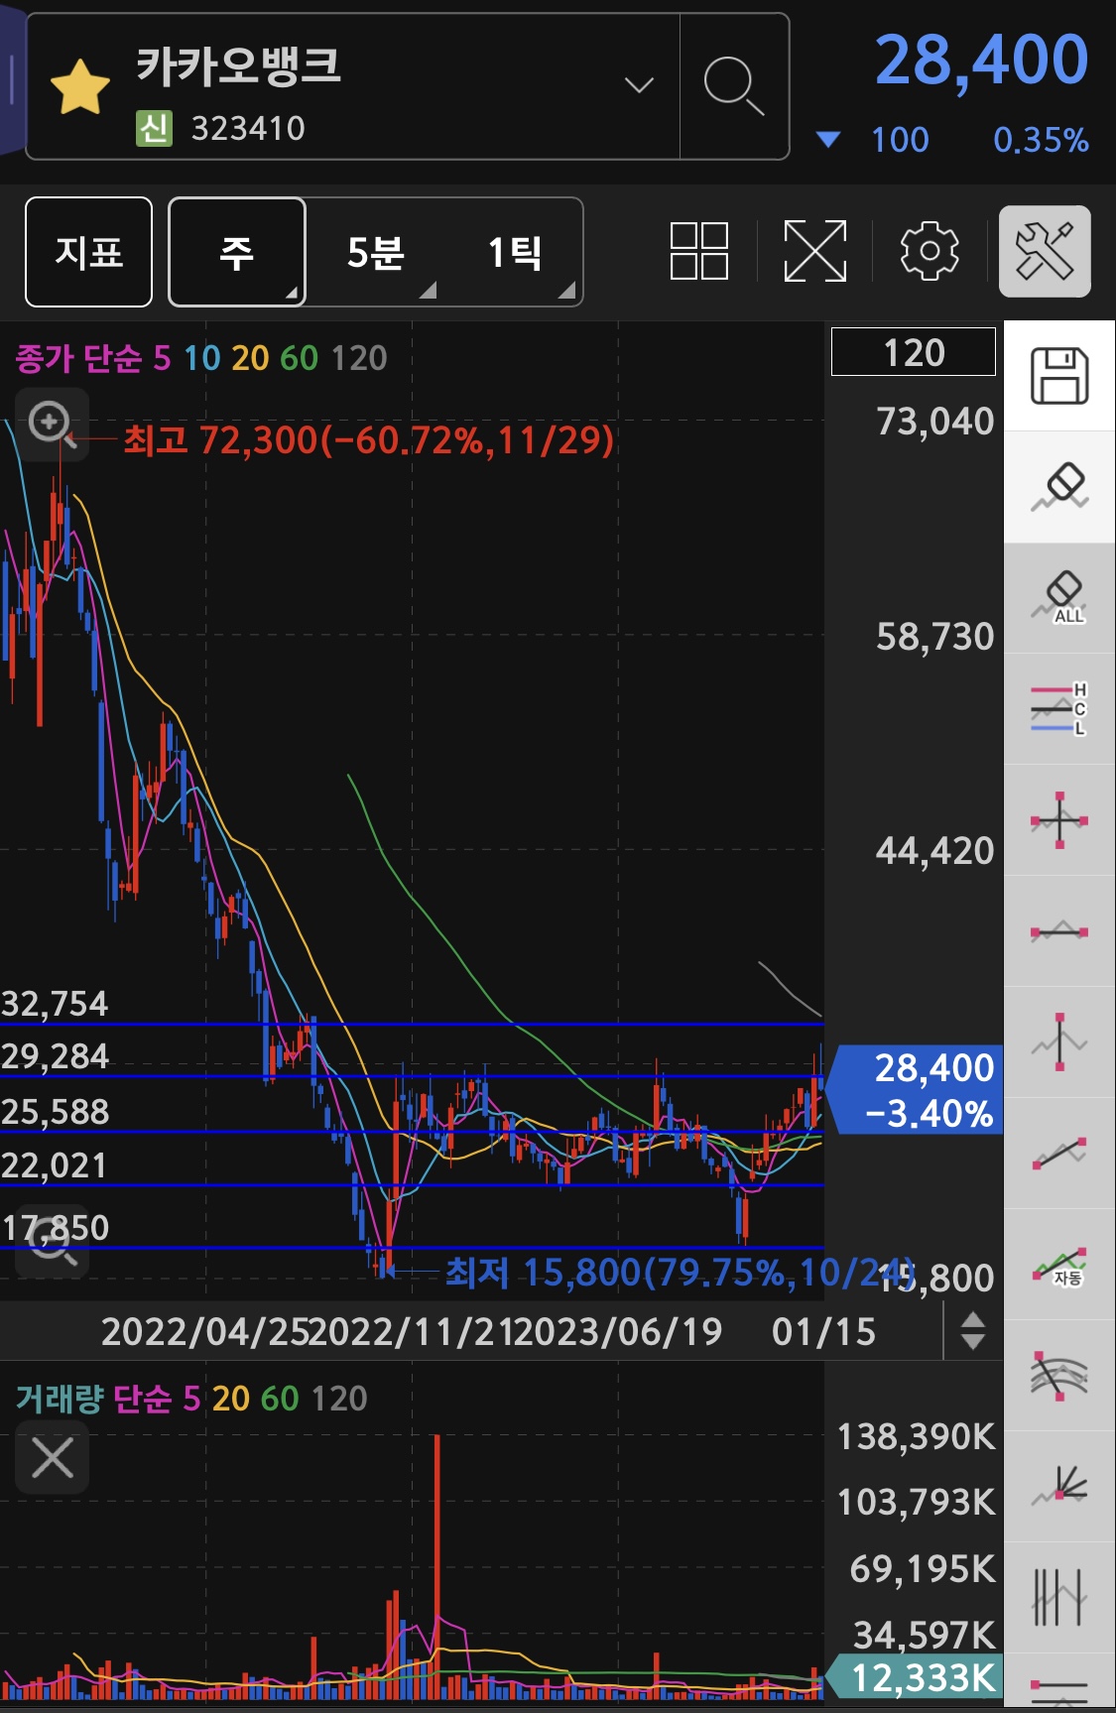Tap the 거래량 단순 volume legend label
Image resolution: width=1116 pixels, height=1713 pixels.
coord(94,1399)
